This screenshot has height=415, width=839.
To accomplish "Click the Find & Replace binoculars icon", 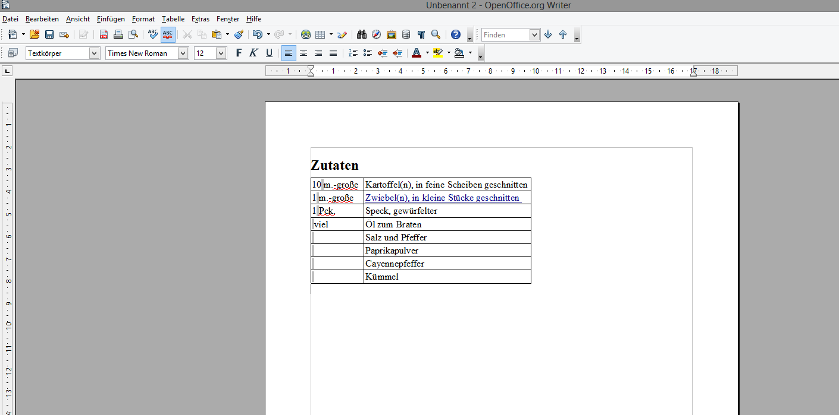I will (x=361, y=35).
